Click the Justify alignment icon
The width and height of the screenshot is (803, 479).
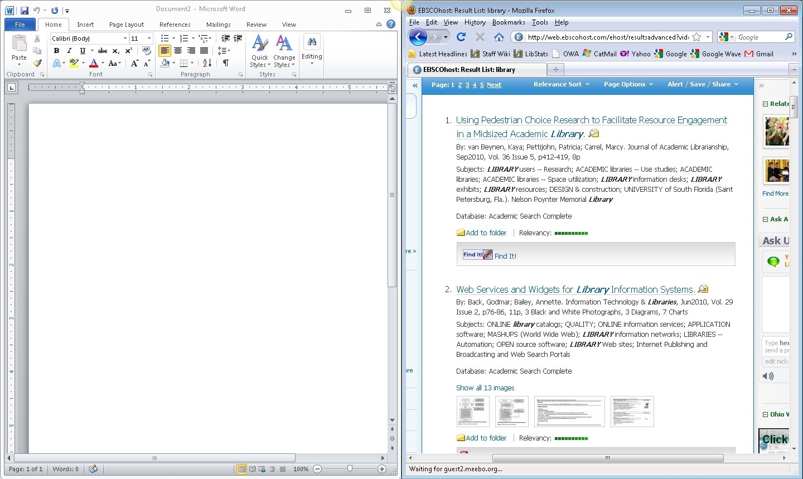coord(204,51)
